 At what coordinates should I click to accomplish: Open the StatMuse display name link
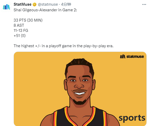click(x=23, y=4)
